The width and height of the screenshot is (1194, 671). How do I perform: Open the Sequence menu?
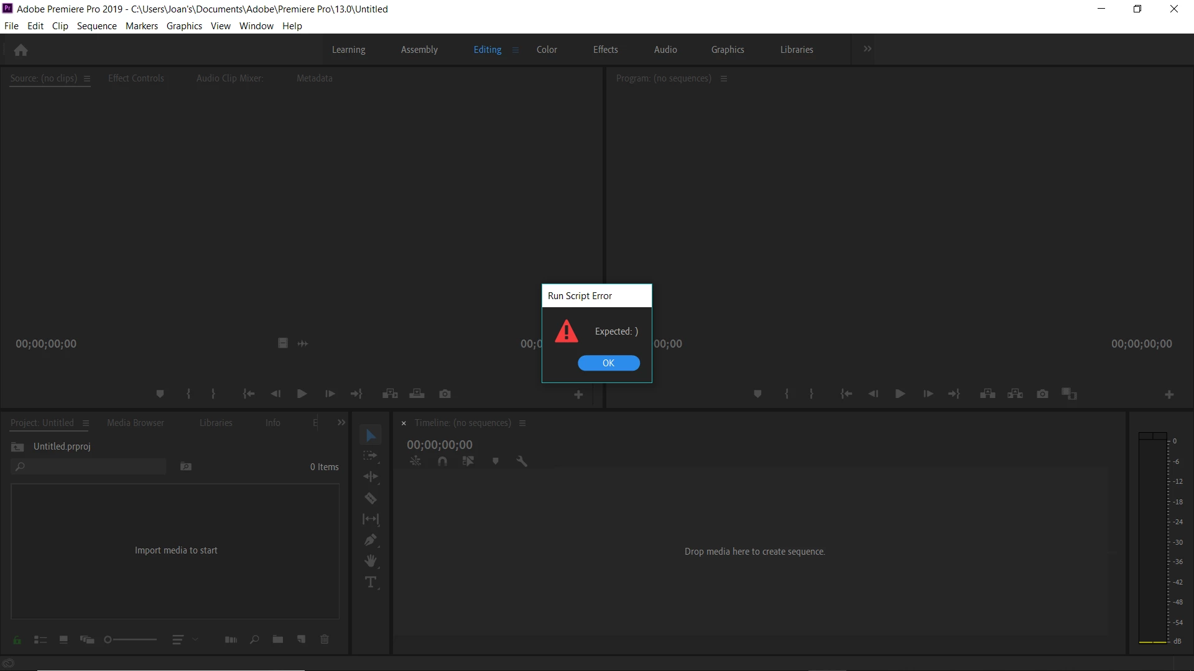[97, 26]
